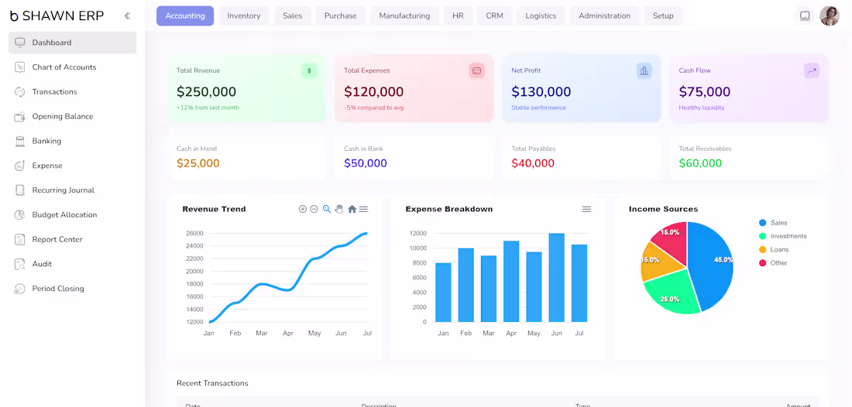Click the Apr bar in Expense Breakdown

click(511, 281)
